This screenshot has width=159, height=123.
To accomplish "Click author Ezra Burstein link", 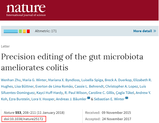I will 19,99.
